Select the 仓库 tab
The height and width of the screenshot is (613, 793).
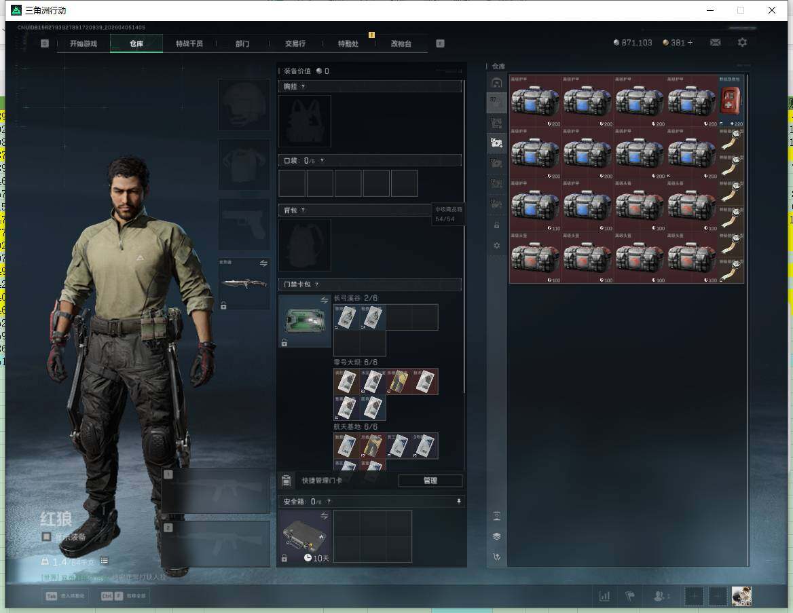(136, 43)
